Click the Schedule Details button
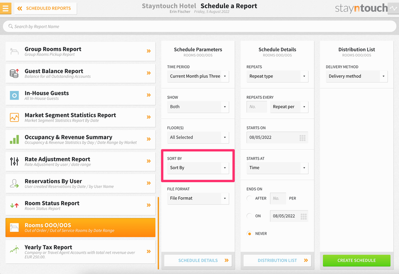This screenshot has height=274, width=399. pyautogui.click(x=198, y=261)
